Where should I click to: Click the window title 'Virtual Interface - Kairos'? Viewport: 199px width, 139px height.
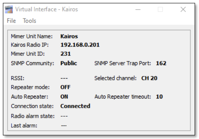(46, 9)
